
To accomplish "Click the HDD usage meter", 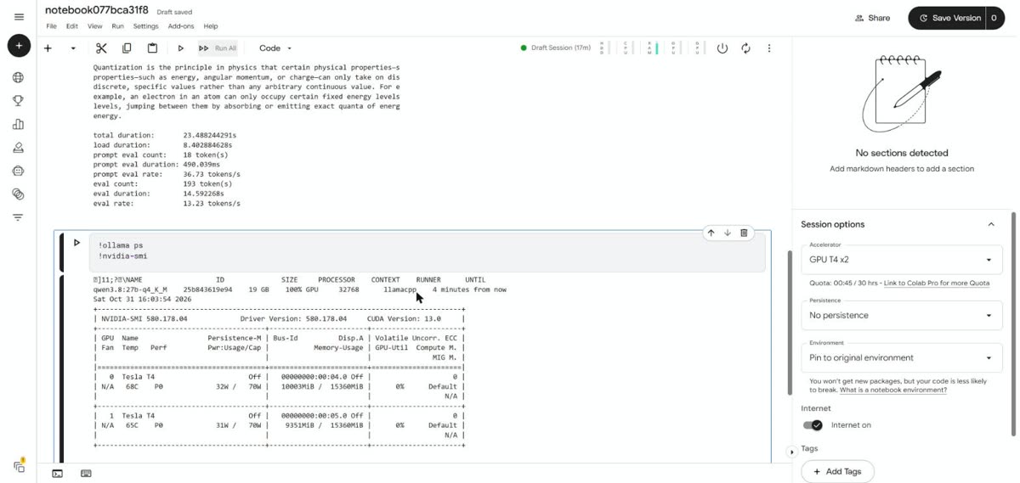I will 603,48.
